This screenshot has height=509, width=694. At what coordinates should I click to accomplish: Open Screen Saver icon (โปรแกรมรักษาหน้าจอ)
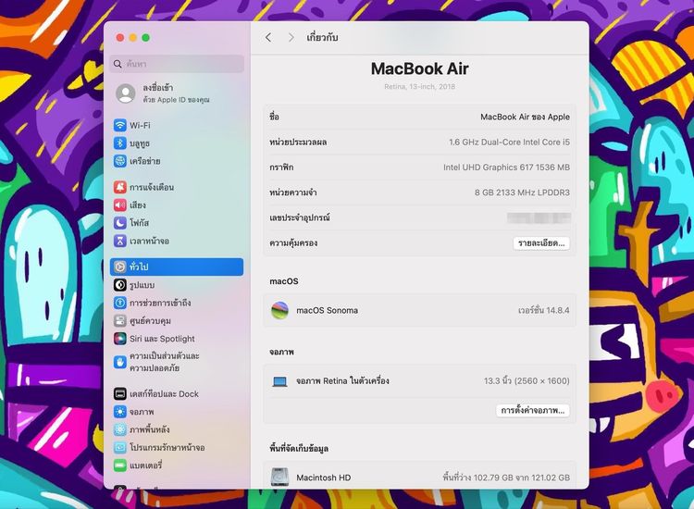(120, 448)
